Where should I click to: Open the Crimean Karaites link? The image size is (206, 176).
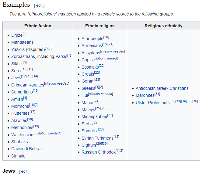[27, 85]
